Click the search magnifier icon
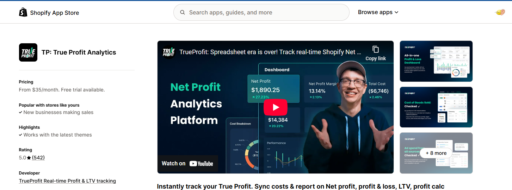 point(183,12)
